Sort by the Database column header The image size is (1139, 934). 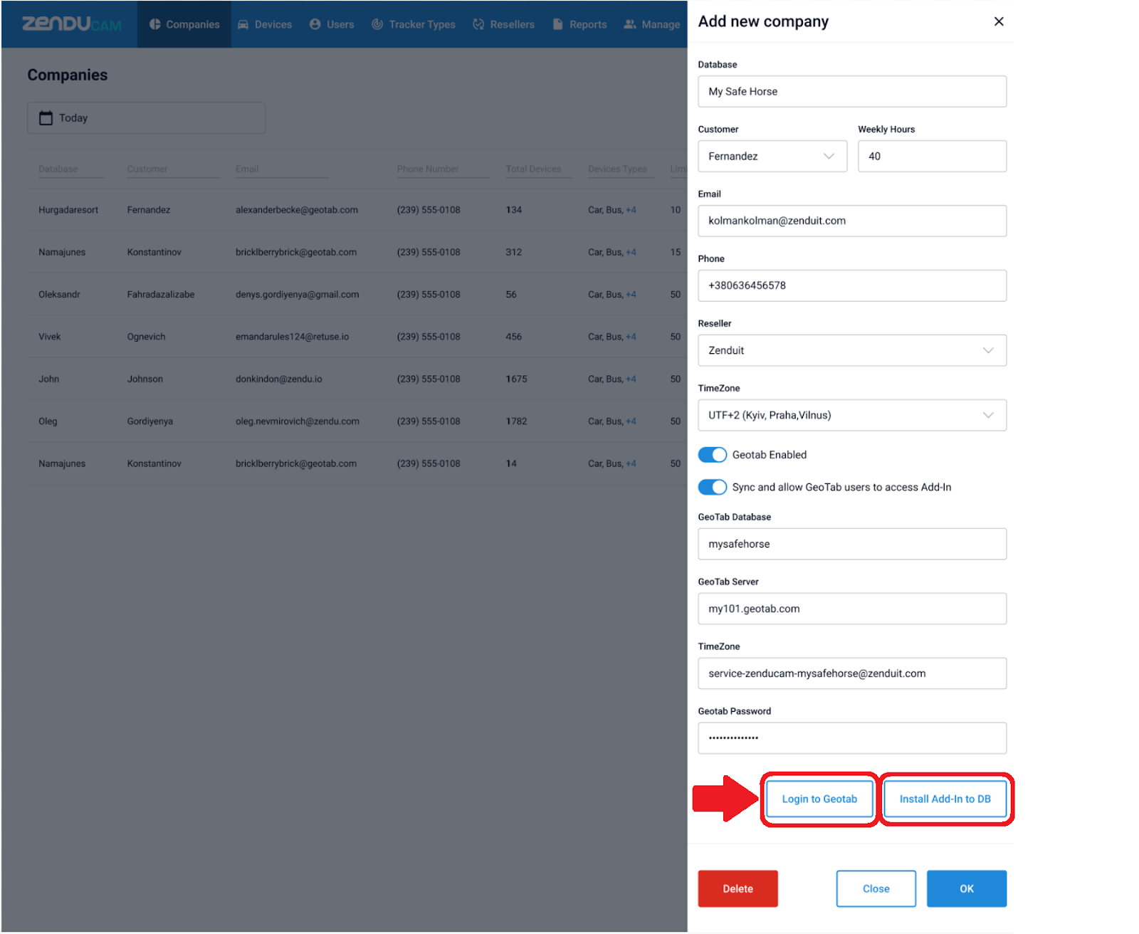pos(58,169)
